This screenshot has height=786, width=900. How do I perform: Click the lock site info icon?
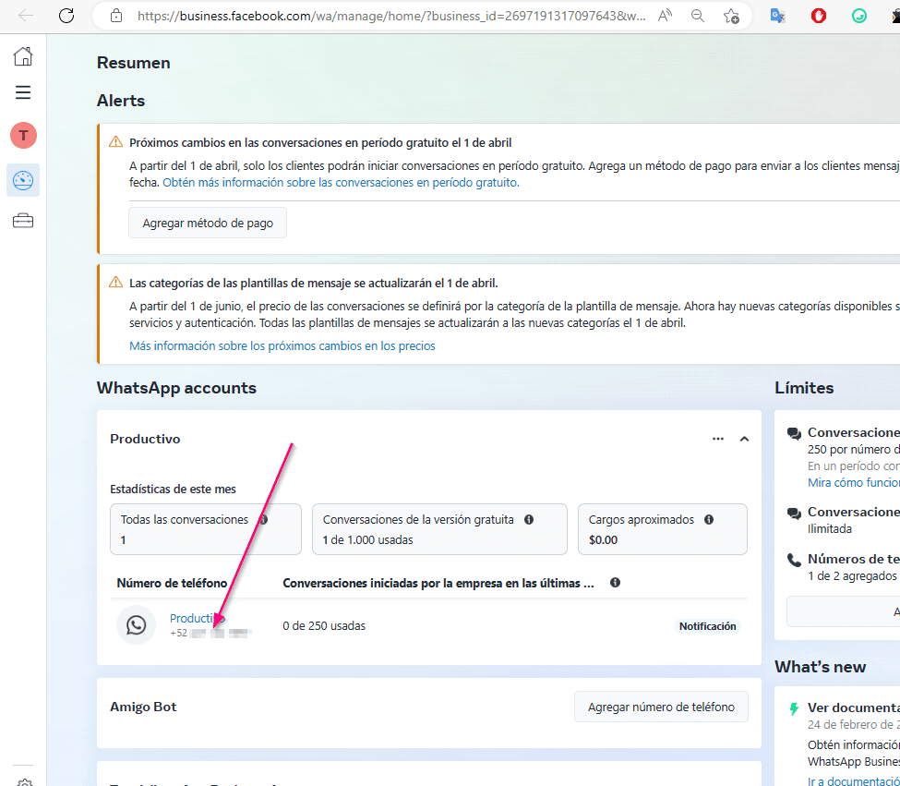(116, 16)
